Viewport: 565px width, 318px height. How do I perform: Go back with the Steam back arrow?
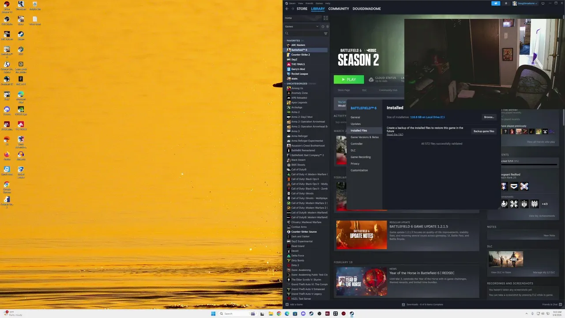pyautogui.click(x=286, y=9)
